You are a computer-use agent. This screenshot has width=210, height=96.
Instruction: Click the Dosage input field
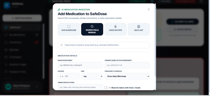click(x=69, y=76)
